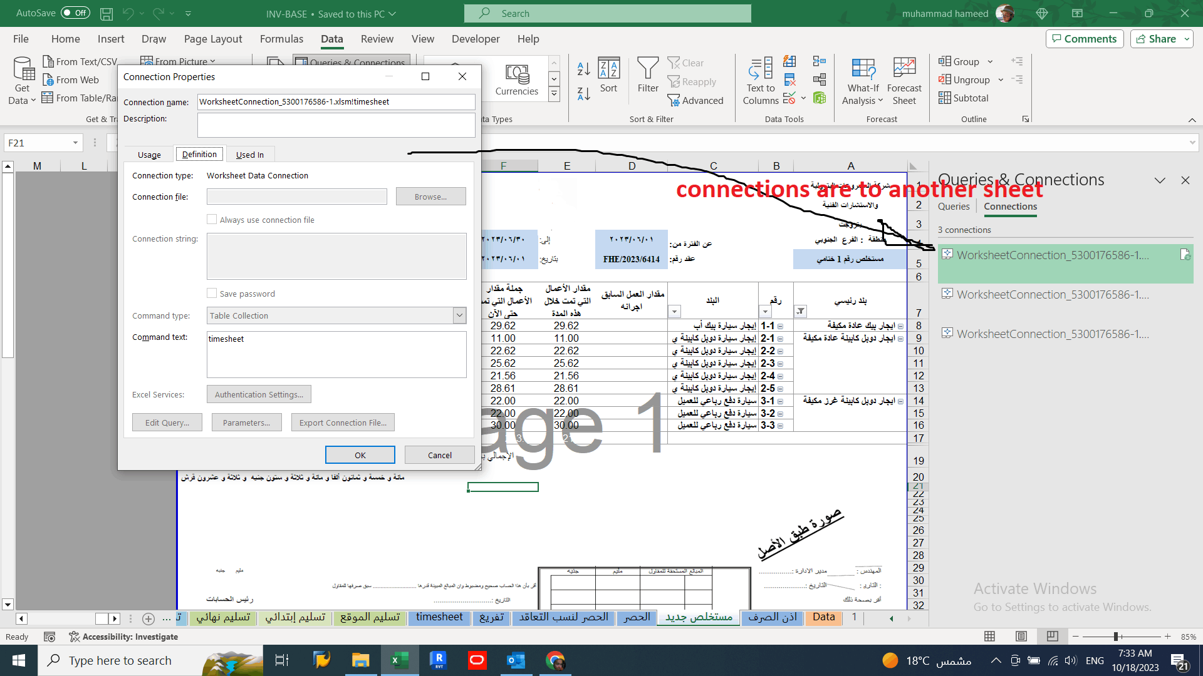Screen dimensions: 1203x676
Task: Switch to Page Break Preview view
Action: pos(1053,637)
